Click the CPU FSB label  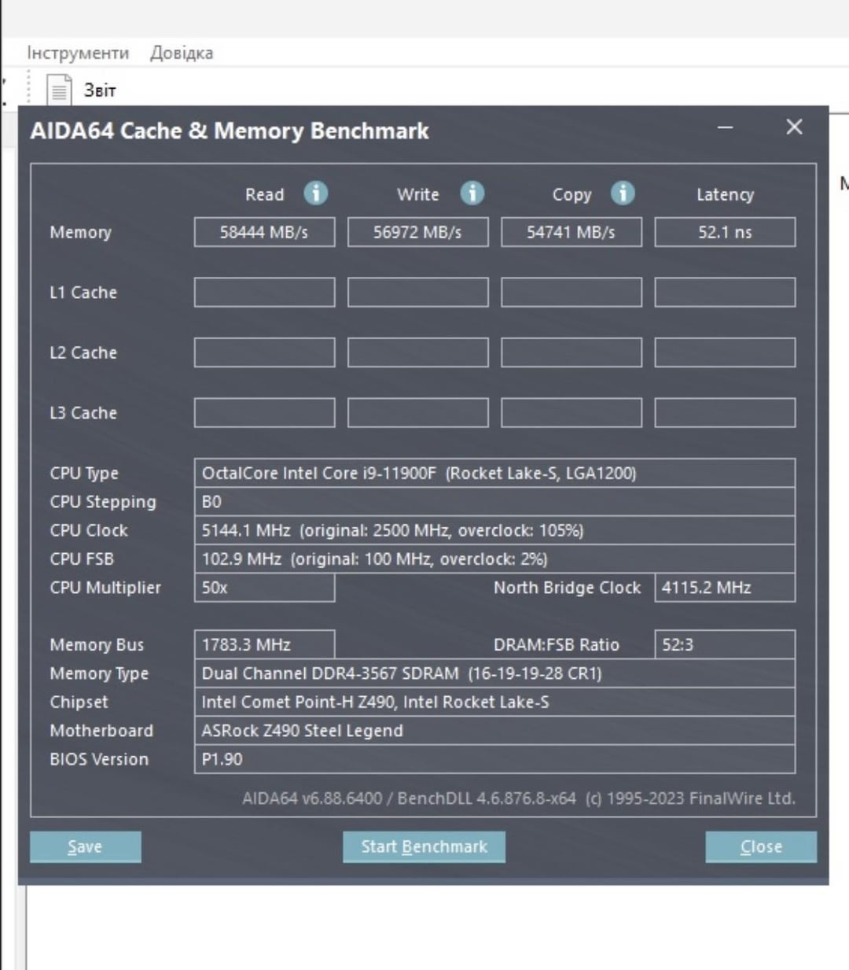(x=82, y=559)
